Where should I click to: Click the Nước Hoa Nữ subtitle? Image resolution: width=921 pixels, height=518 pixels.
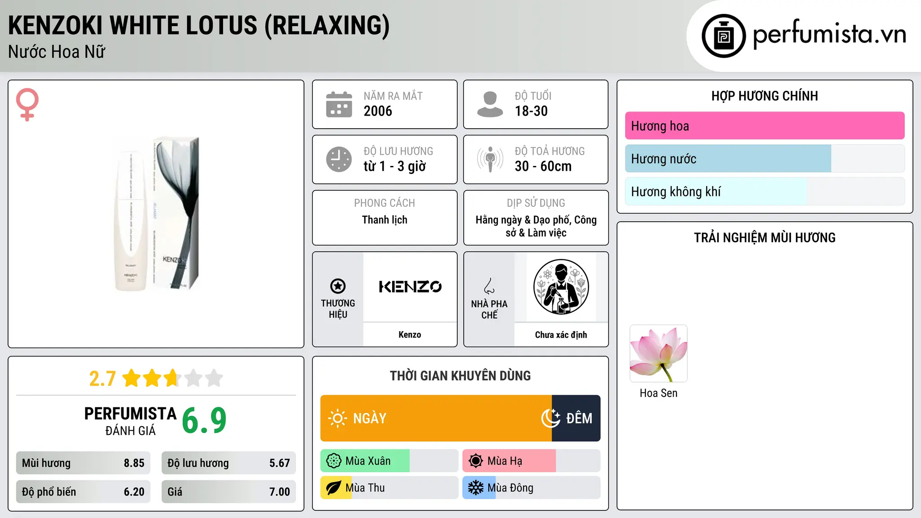(57, 52)
